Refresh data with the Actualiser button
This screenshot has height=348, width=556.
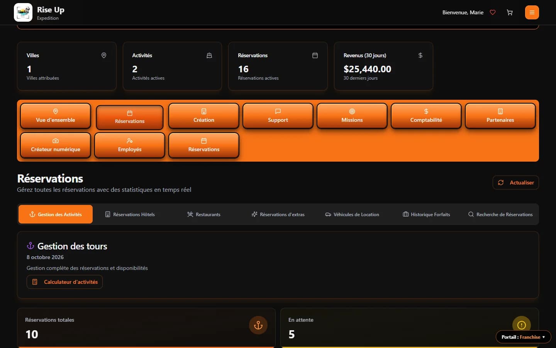(x=516, y=183)
